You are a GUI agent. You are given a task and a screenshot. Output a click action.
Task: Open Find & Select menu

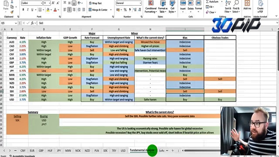[236, 7]
